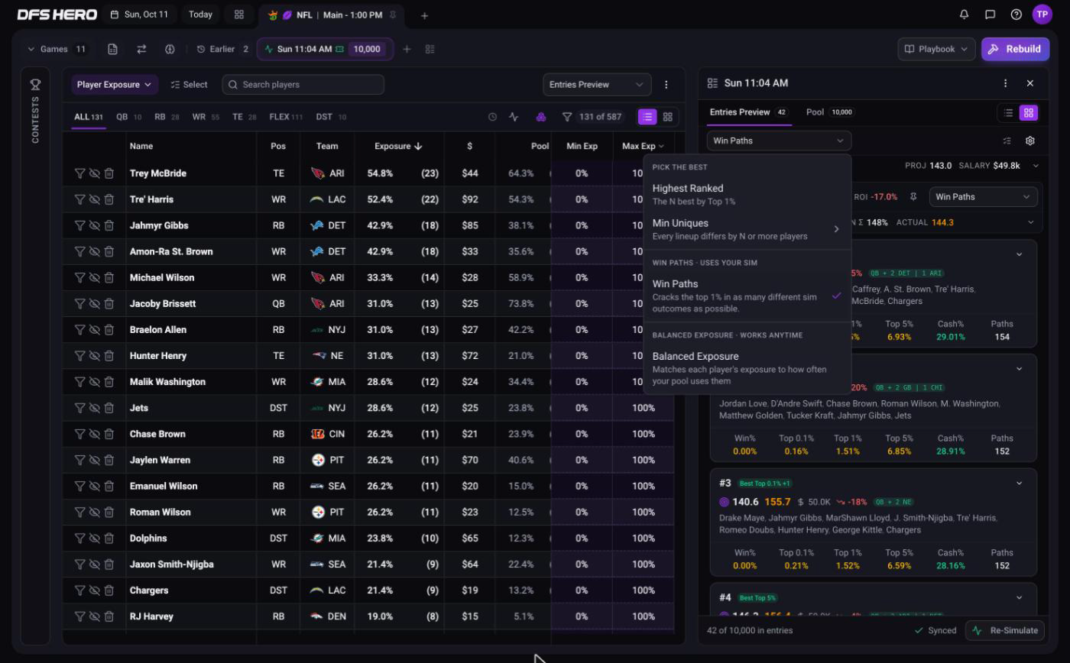
Task: Switch to the Pool 10,000 tab
Action: point(829,112)
